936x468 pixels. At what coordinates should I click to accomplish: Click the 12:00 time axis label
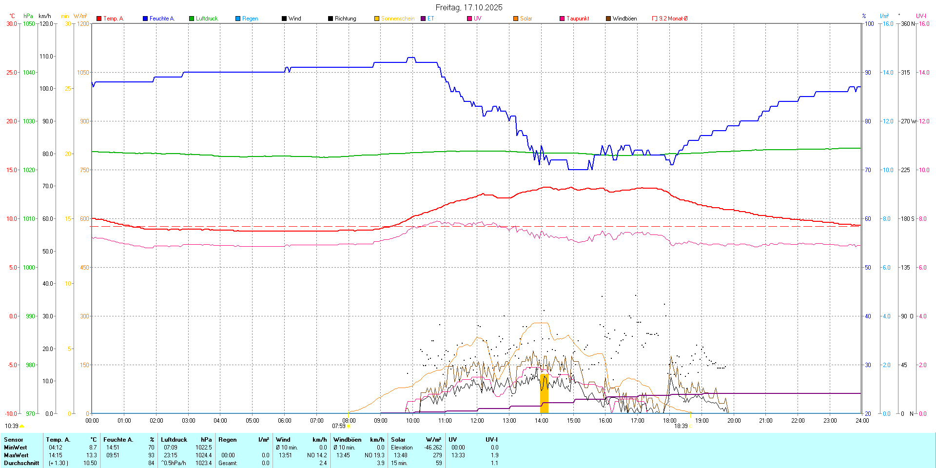pos(477,421)
